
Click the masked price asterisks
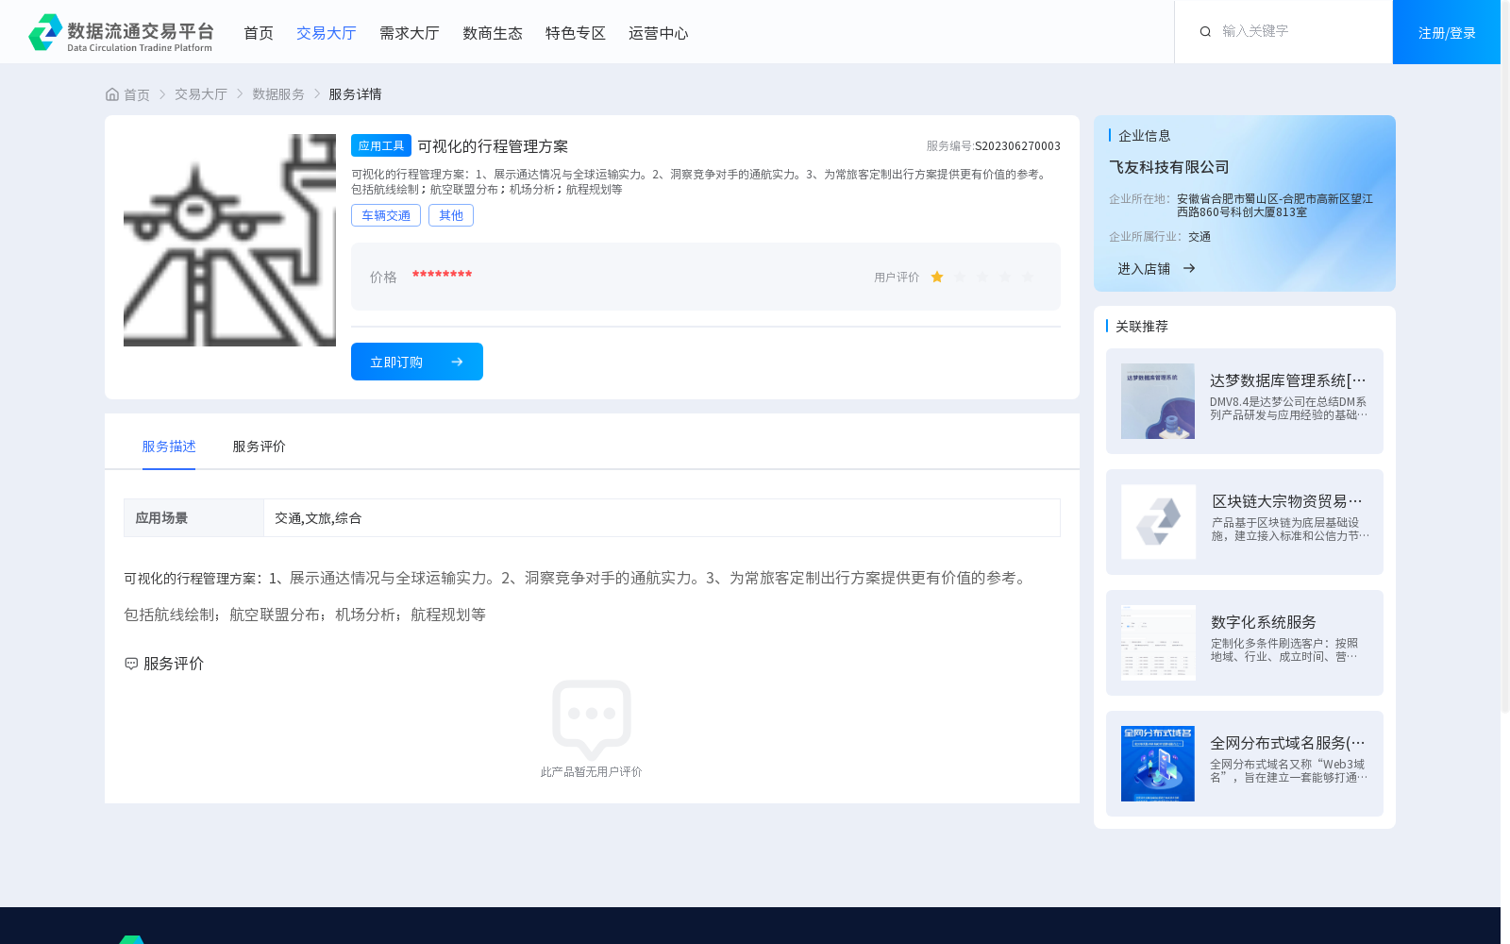[x=442, y=276]
